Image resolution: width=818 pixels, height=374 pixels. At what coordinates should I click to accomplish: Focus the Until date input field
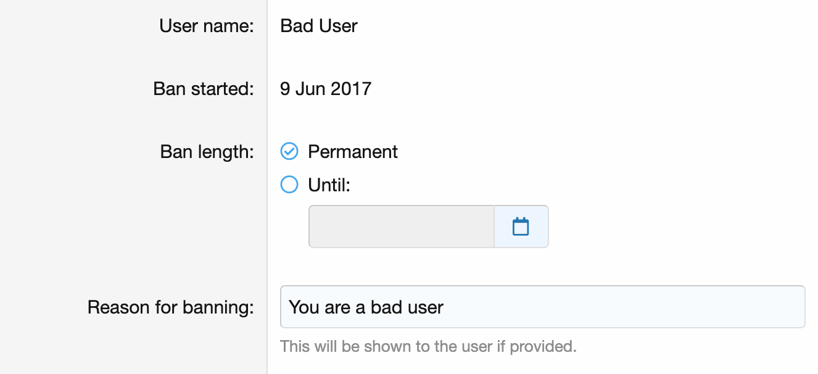pos(402,226)
